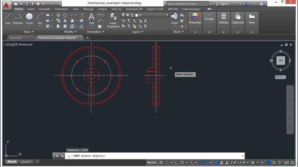Expand the Annotation panel
This screenshot has height=167, width=298.
[95, 32]
